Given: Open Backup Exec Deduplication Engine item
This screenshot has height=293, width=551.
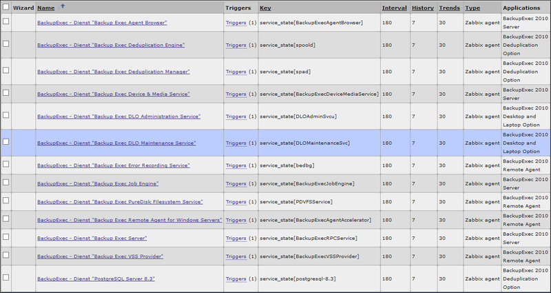Looking at the screenshot, I should [x=109, y=45].
